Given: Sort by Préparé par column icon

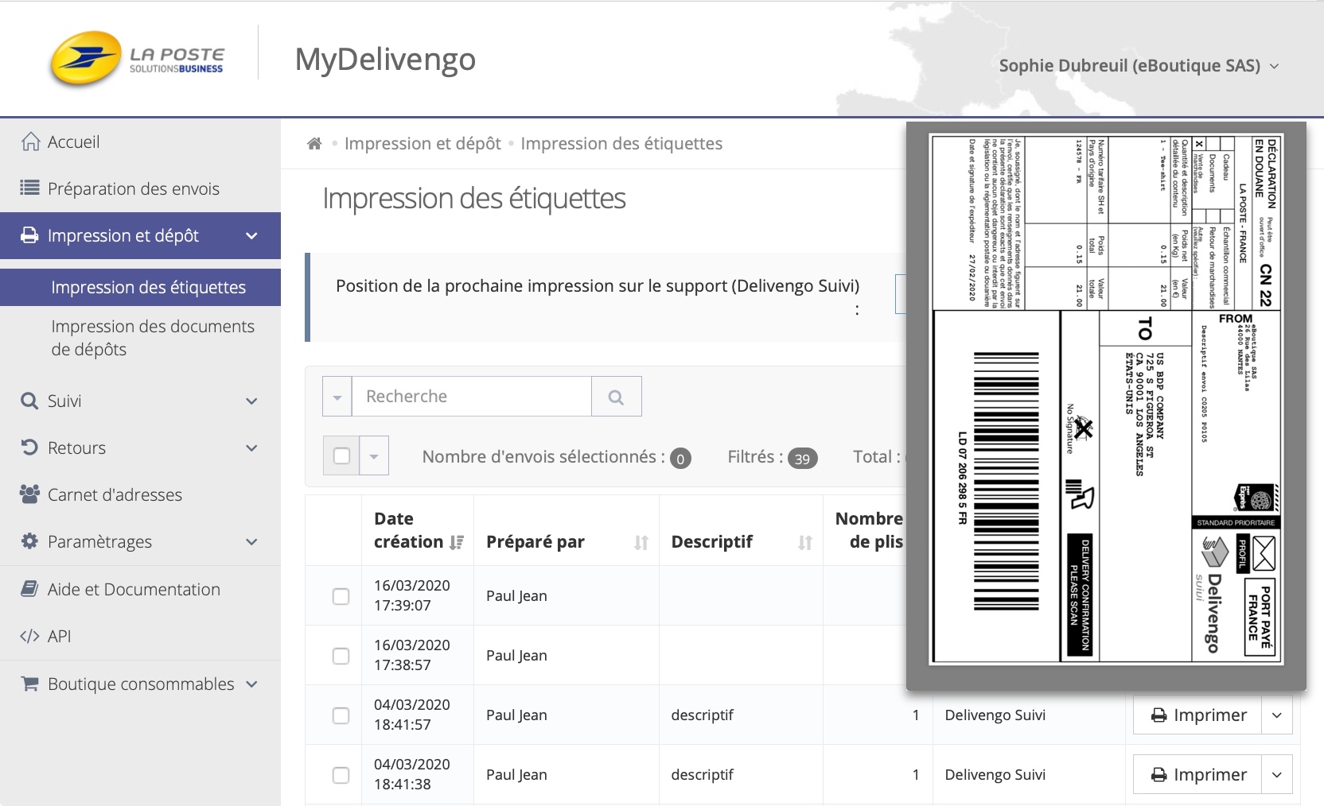Looking at the screenshot, I should tap(641, 542).
